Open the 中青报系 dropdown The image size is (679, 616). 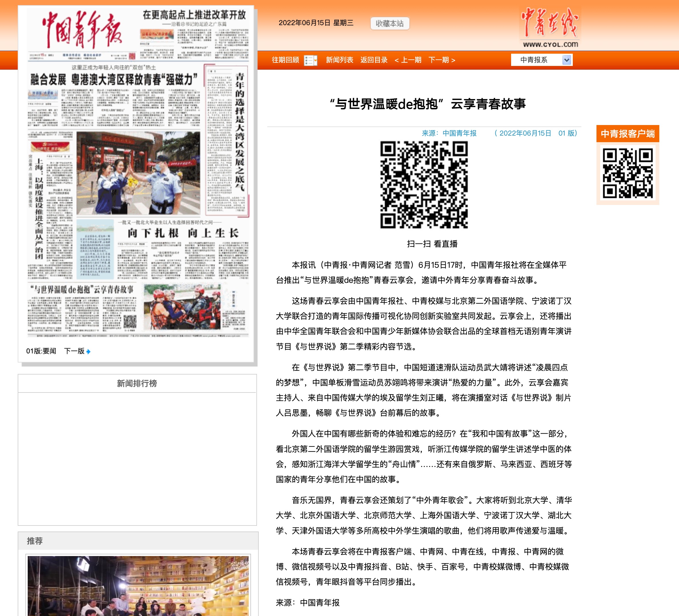click(x=542, y=60)
